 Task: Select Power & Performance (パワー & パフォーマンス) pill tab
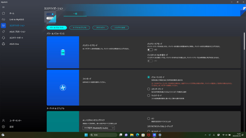tap(57, 28)
